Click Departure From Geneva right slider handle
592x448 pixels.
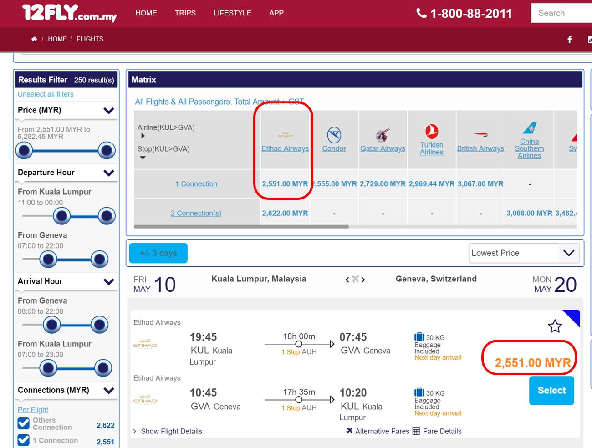(99, 260)
